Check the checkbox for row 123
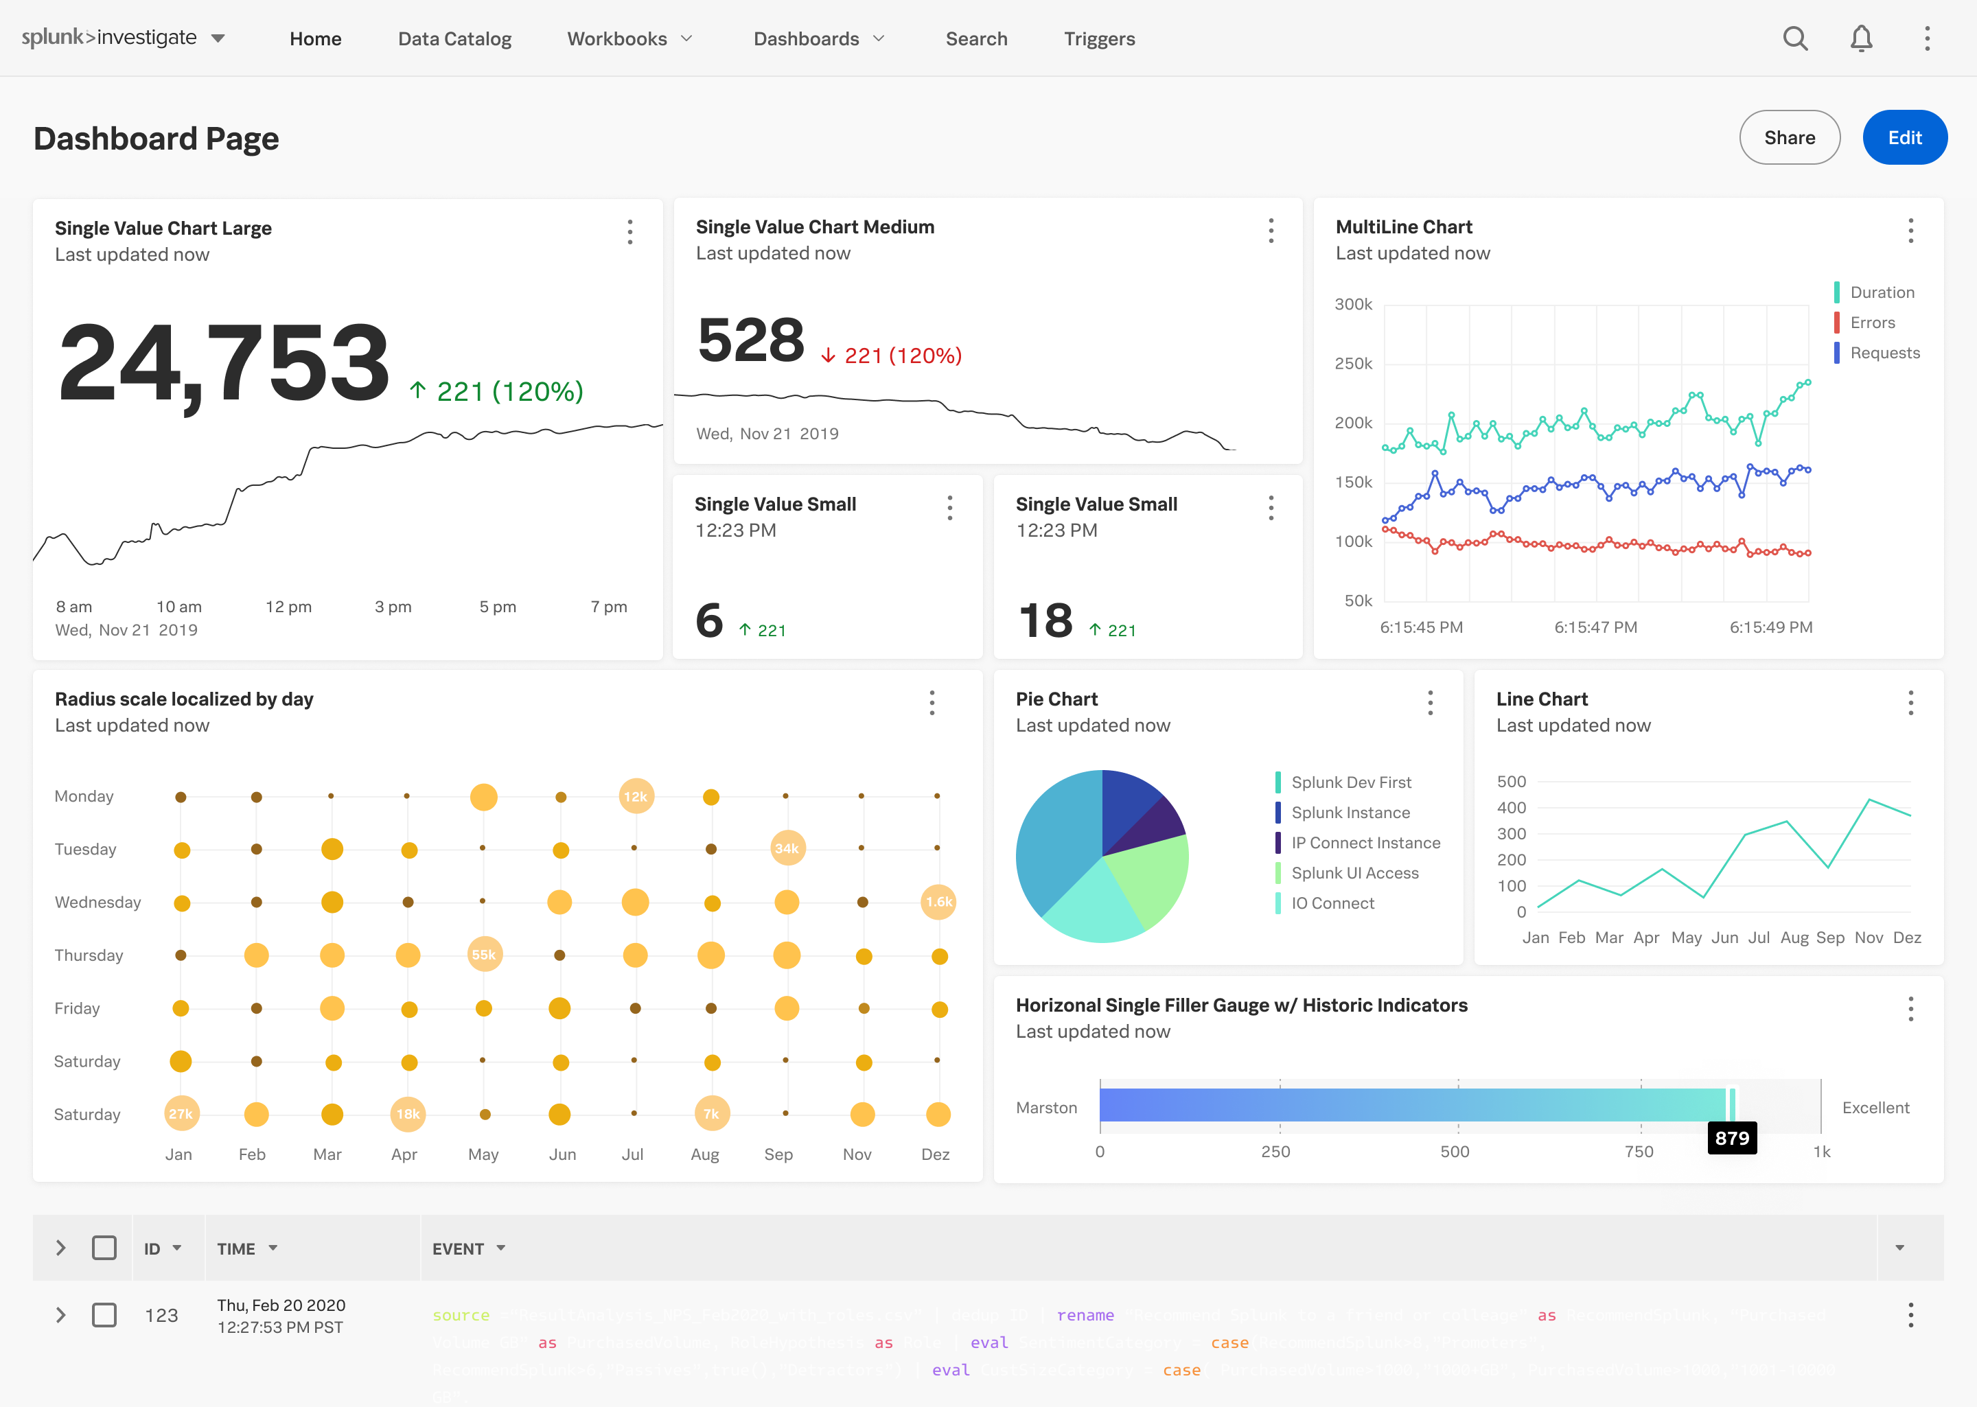Screen dimensions: 1977x1407 tap(104, 1314)
